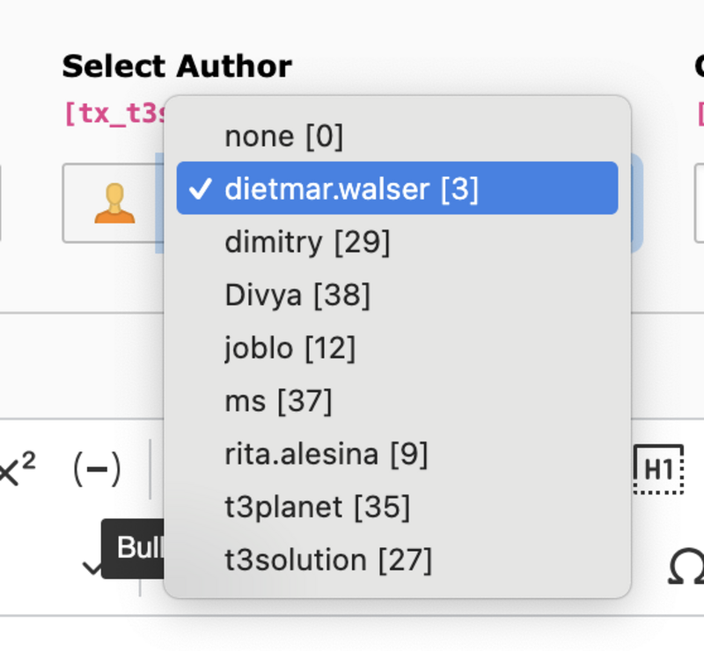
Task: Choose dietmar.walser [3] in the list
Action: coord(397,188)
